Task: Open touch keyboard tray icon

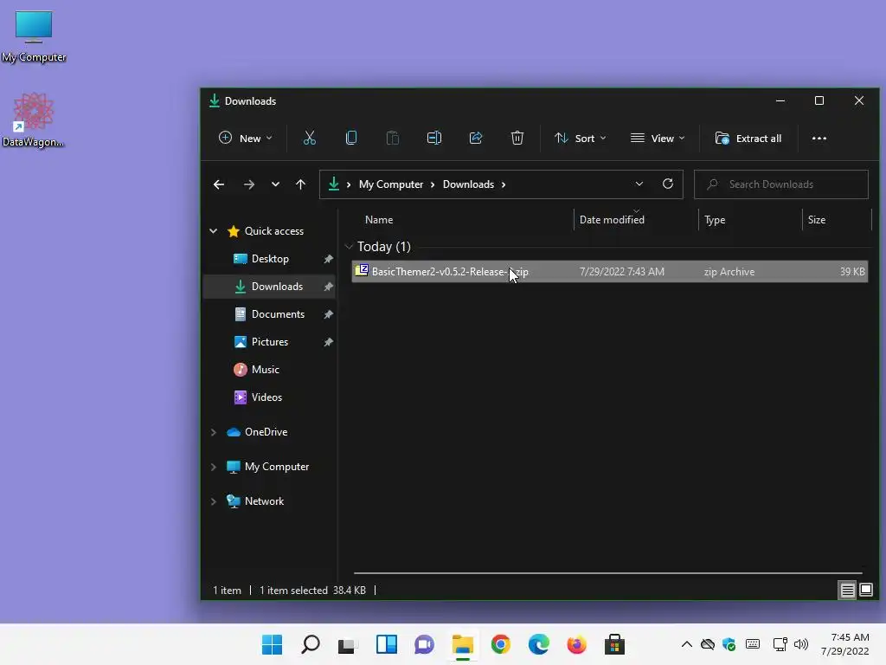Action: [x=753, y=644]
